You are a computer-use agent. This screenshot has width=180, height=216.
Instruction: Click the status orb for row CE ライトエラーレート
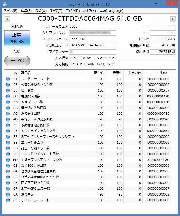point(8,200)
